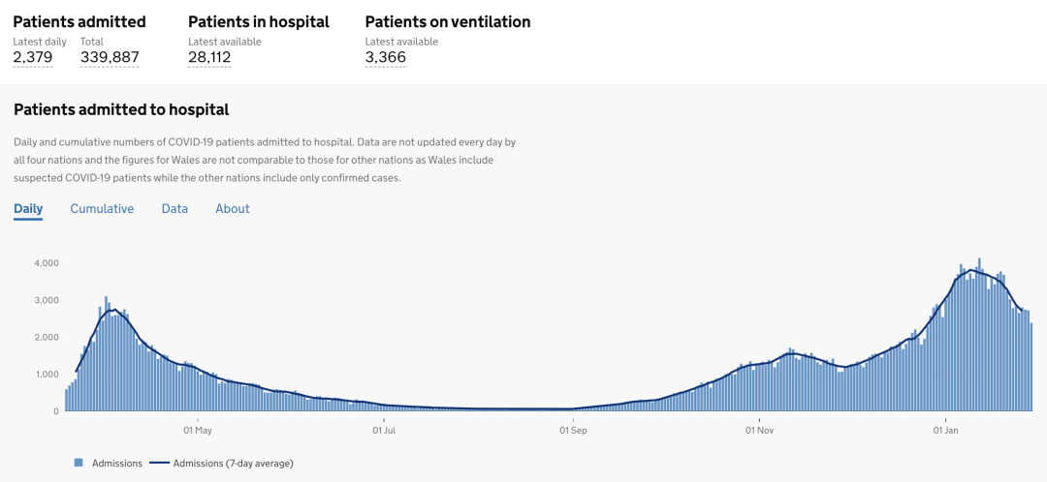Click the Patients on ventilation heading
Viewport: 1047px width, 482px height.
coord(448,22)
